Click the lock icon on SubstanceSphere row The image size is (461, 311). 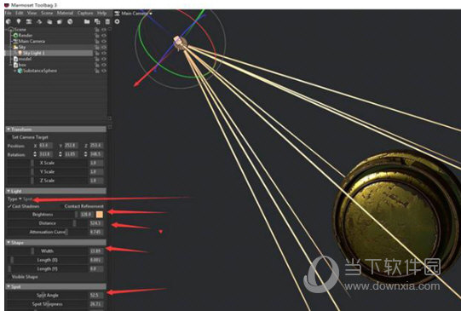click(96, 71)
